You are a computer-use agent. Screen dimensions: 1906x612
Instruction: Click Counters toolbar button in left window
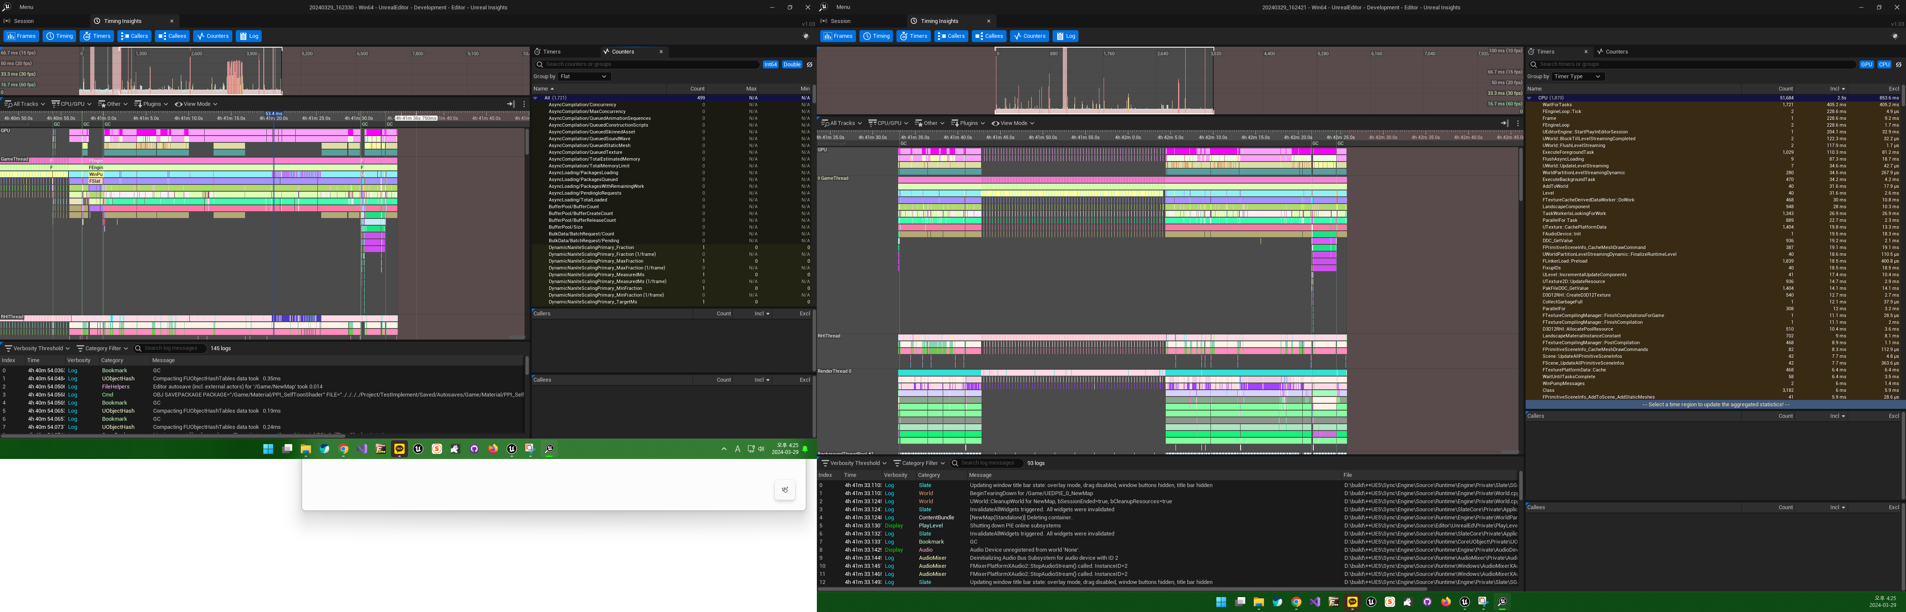tap(212, 36)
